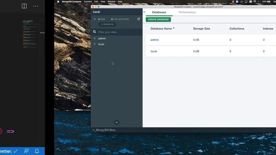Expand the local database in sidebar

[94, 44]
